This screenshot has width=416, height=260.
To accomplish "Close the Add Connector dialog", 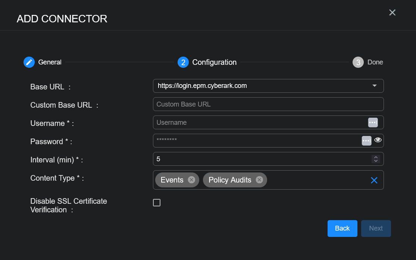I will coord(392,13).
